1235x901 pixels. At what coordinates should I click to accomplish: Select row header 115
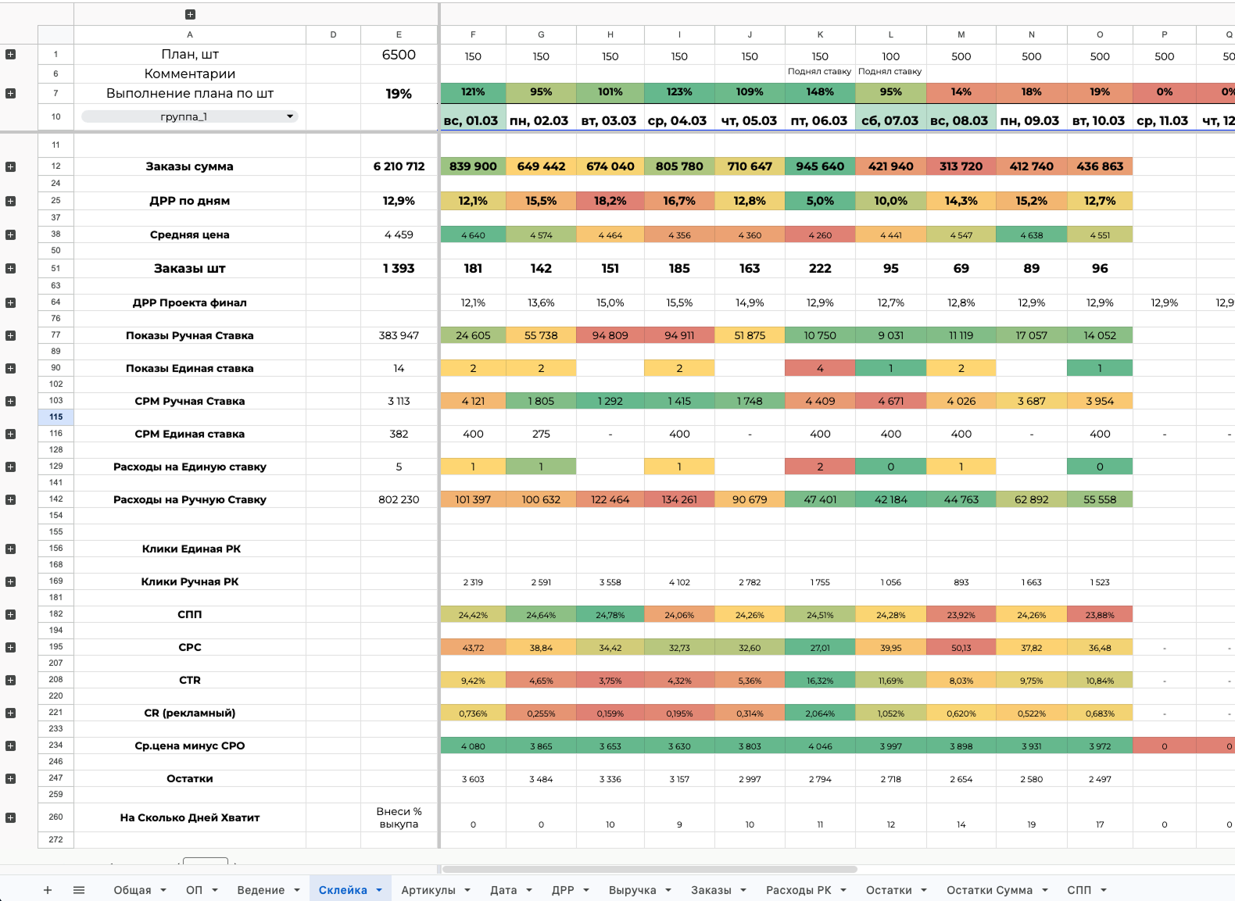(x=55, y=417)
